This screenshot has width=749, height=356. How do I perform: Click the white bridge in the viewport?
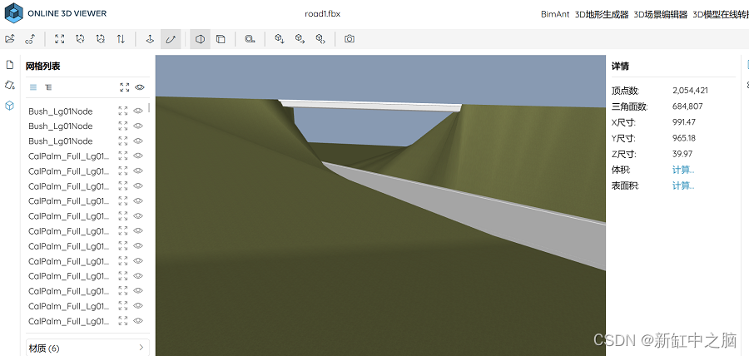click(x=370, y=105)
